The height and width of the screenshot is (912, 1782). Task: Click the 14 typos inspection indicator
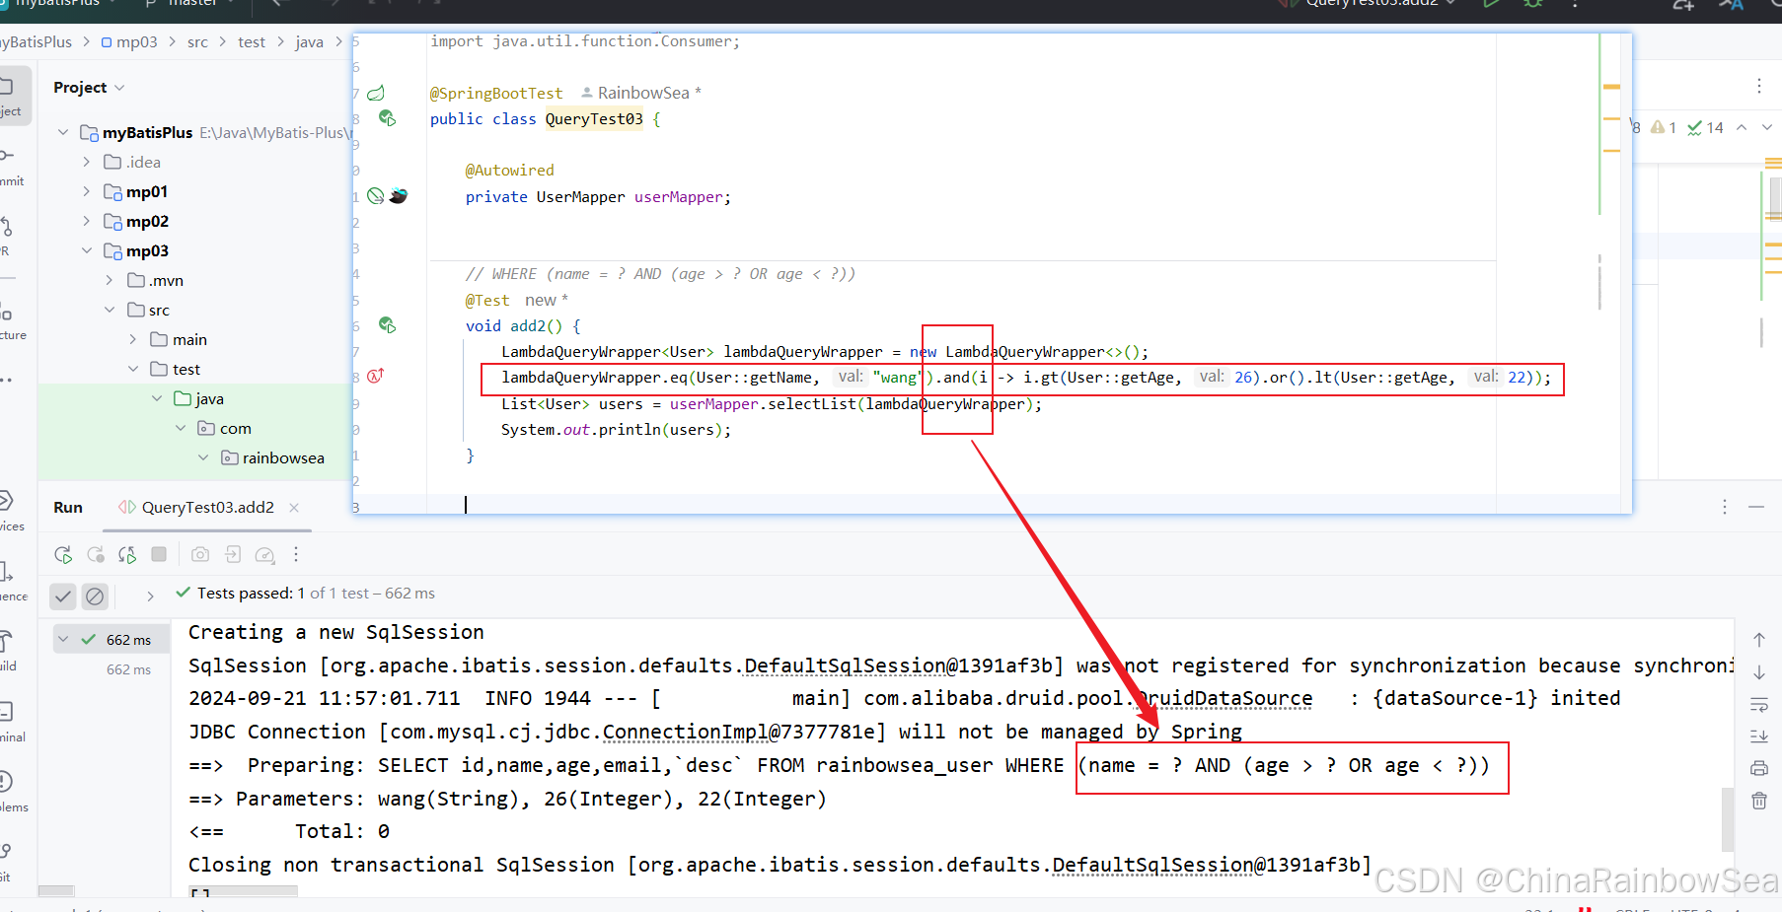coord(1705,127)
